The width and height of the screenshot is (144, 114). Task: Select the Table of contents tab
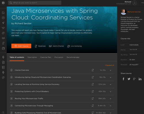pyautogui.click(x=17, y=57)
